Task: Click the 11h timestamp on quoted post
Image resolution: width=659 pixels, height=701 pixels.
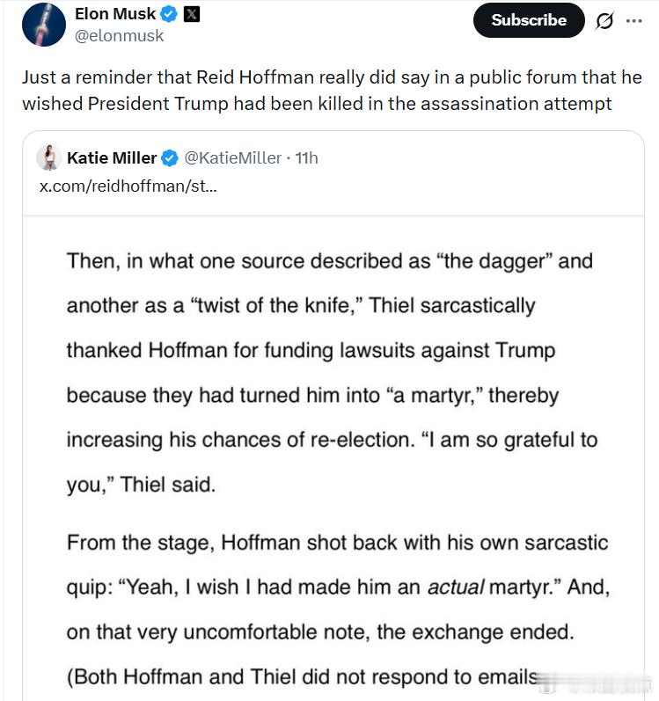Action: coord(306,158)
